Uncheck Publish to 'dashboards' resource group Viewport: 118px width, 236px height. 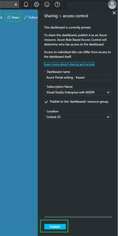pyautogui.click(x=46, y=102)
